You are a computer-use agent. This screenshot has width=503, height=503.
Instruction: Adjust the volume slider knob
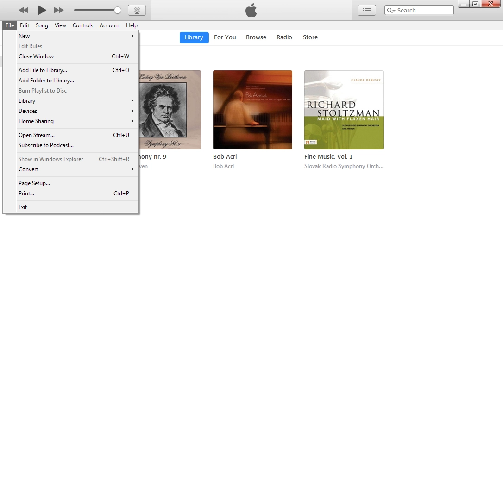pyautogui.click(x=118, y=10)
